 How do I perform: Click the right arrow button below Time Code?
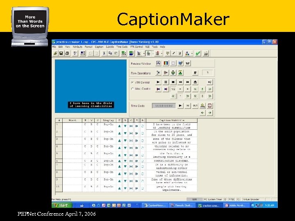tap(210, 113)
